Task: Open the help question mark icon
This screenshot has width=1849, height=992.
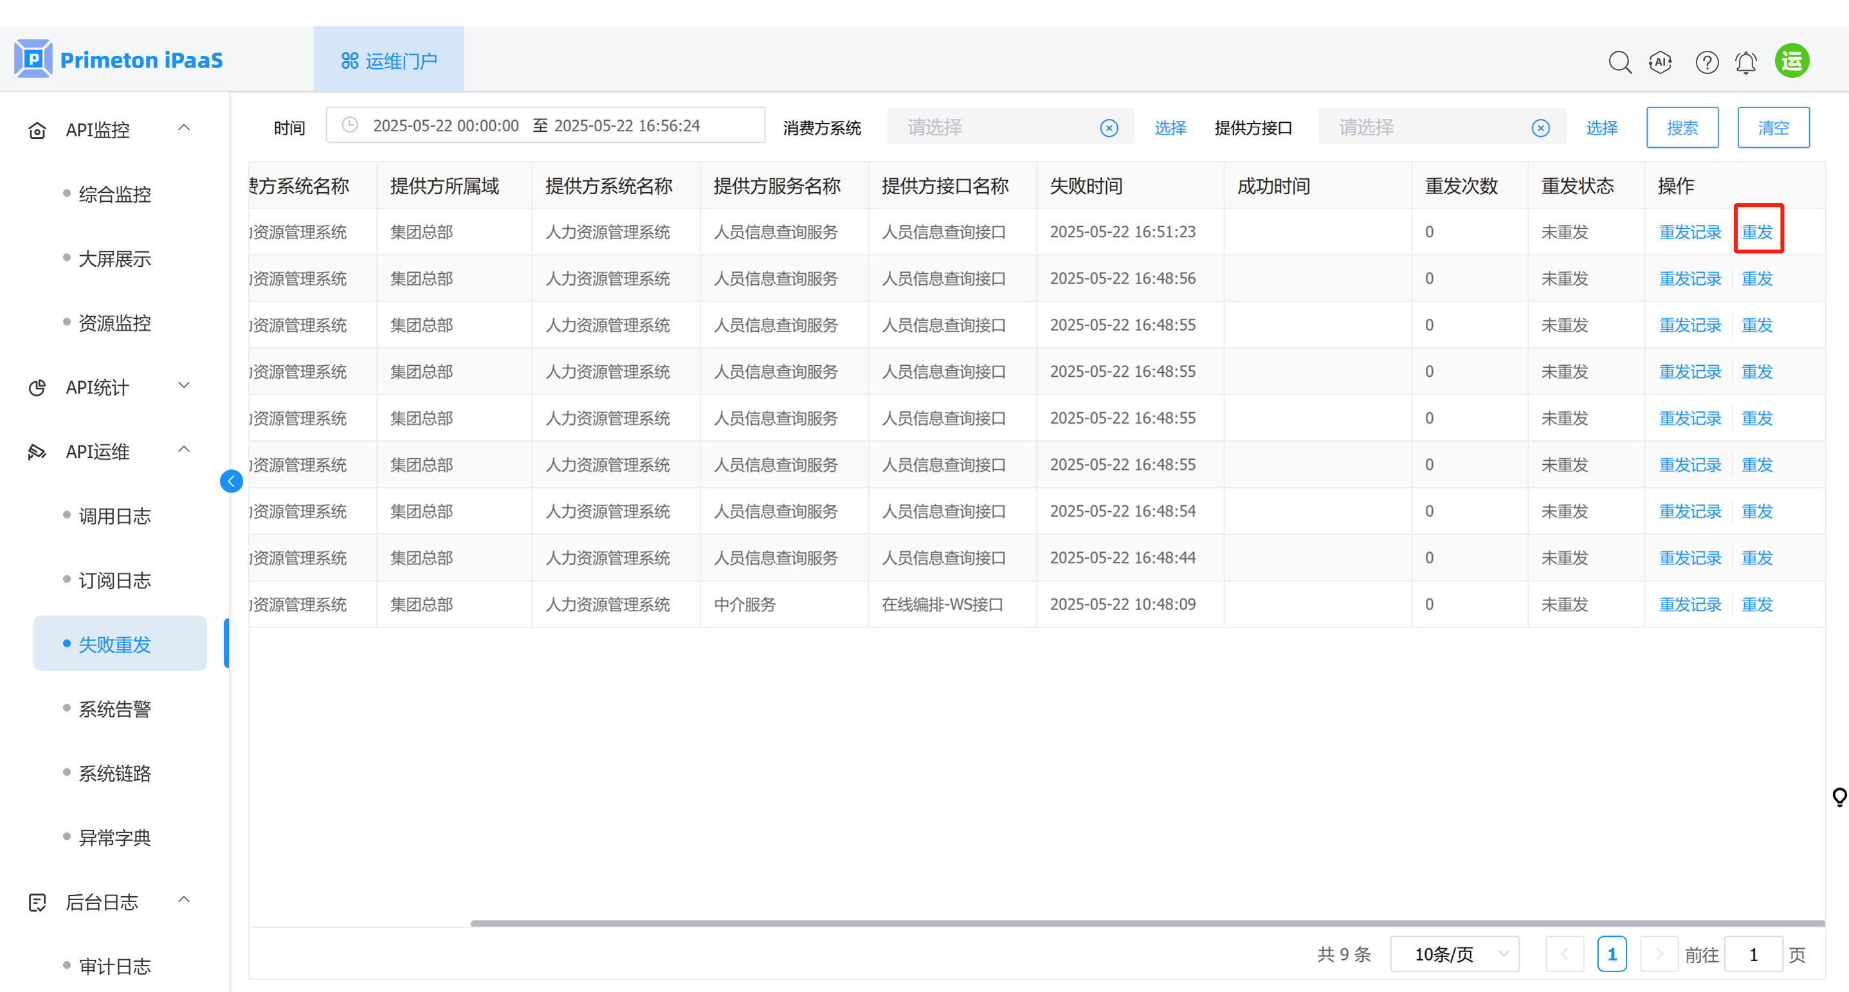Action: (x=1706, y=62)
